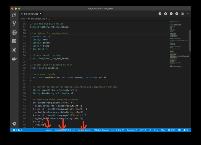The image size is (201, 145).
Task: Split the editor to the right
Action: coord(182,13)
